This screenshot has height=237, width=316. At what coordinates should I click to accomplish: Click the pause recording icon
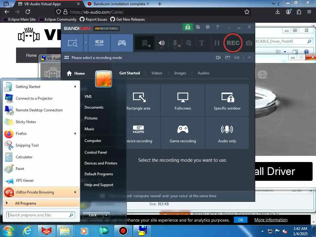click(217, 43)
